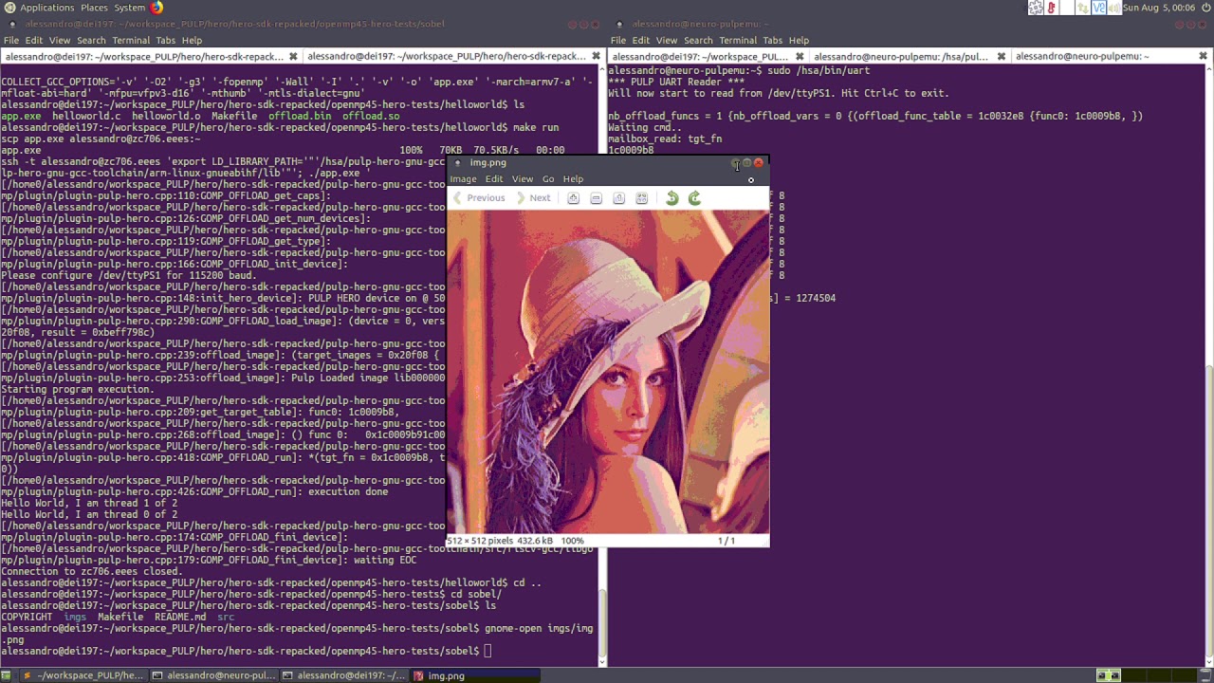
Task: Open the volume control in system tray
Action: (1115, 8)
